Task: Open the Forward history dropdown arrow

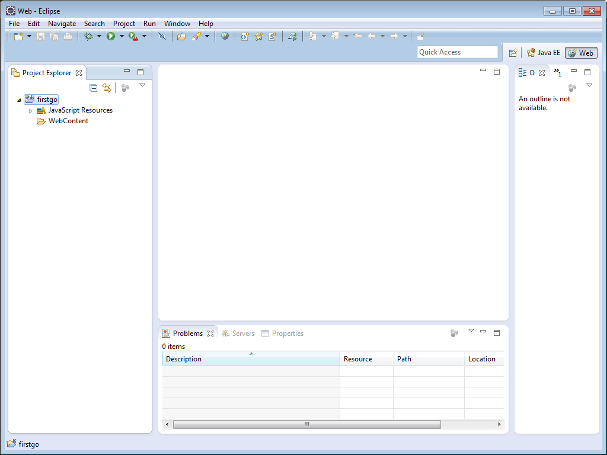Action: [405, 36]
